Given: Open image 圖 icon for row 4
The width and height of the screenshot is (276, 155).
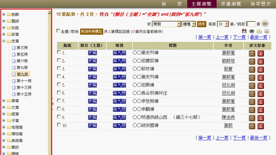Looking at the screenshot, I should (x=261, y=78).
